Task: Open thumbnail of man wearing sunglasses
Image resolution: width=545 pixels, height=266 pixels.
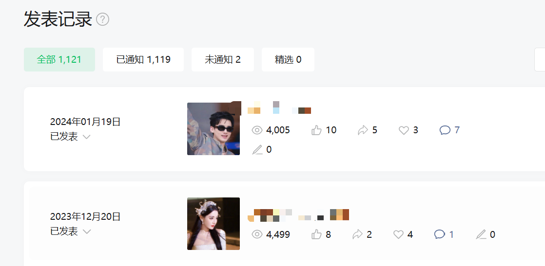Action: pos(214,129)
